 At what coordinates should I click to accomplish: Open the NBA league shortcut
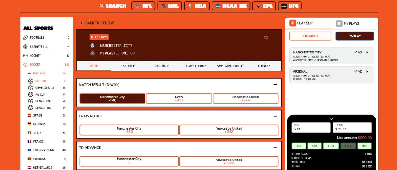(197, 6)
